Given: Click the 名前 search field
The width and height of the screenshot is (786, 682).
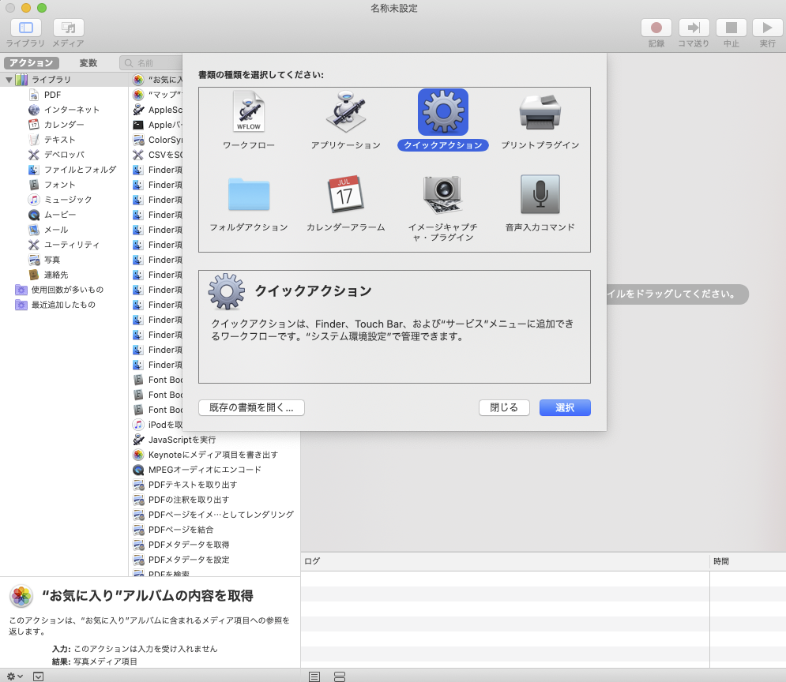Looking at the screenshot, I should click(x=151, y=62).
